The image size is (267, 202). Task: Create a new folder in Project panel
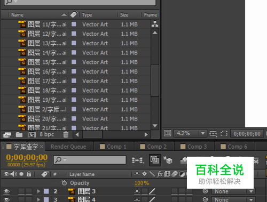[19, 134]
